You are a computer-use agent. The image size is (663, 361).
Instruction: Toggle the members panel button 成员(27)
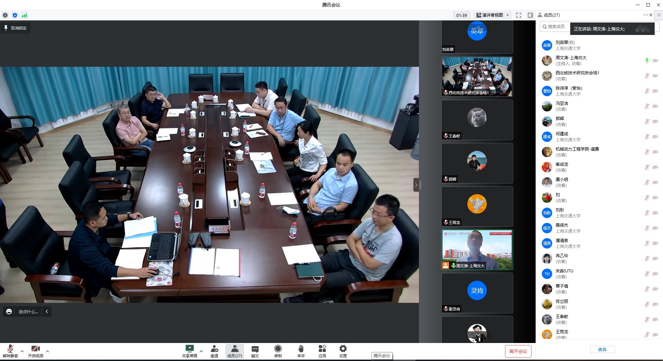coord(234,351)
